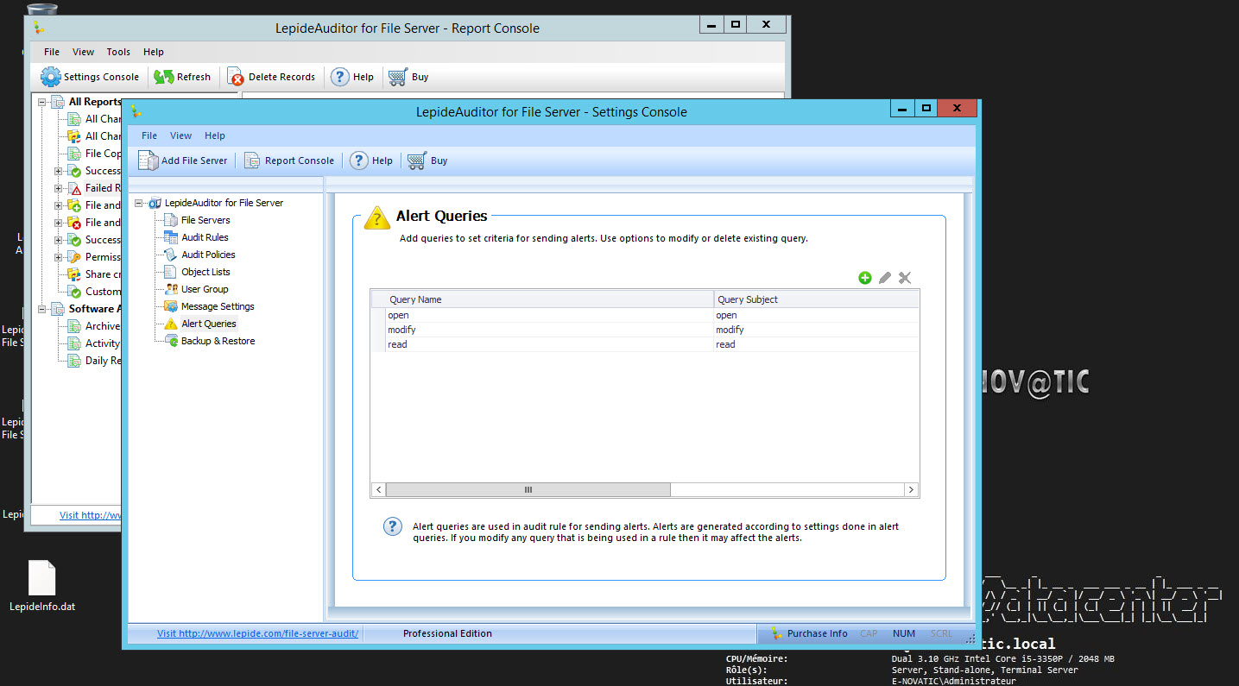
Task: Open Help menu in Settings Console
Action: pos(215,135)
